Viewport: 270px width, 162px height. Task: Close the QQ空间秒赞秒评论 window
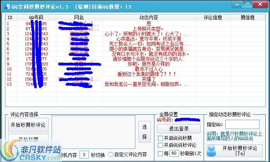[260, 4]
